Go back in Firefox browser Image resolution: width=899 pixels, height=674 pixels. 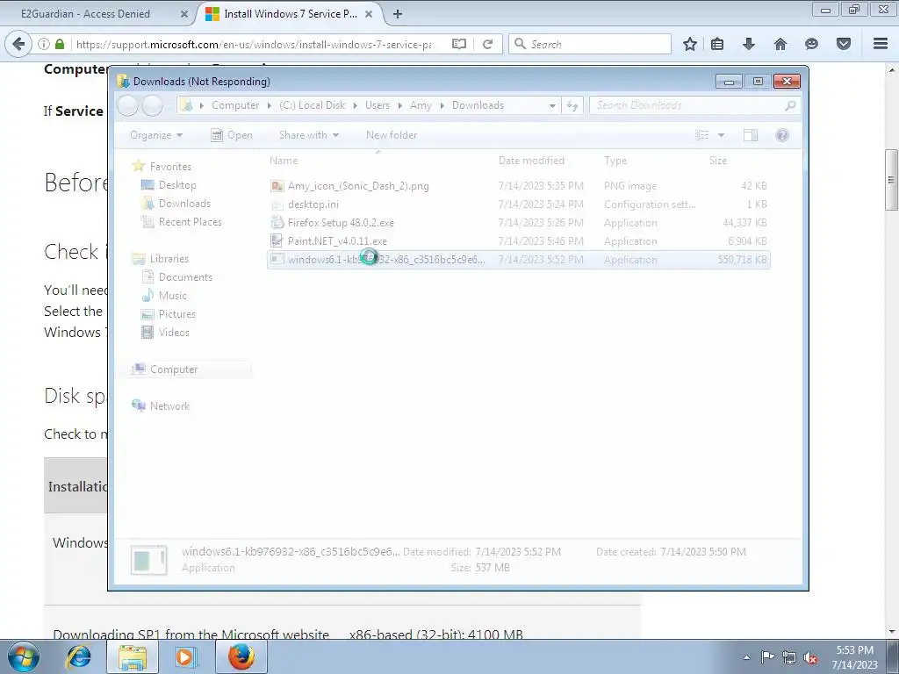tap(18, 44)
